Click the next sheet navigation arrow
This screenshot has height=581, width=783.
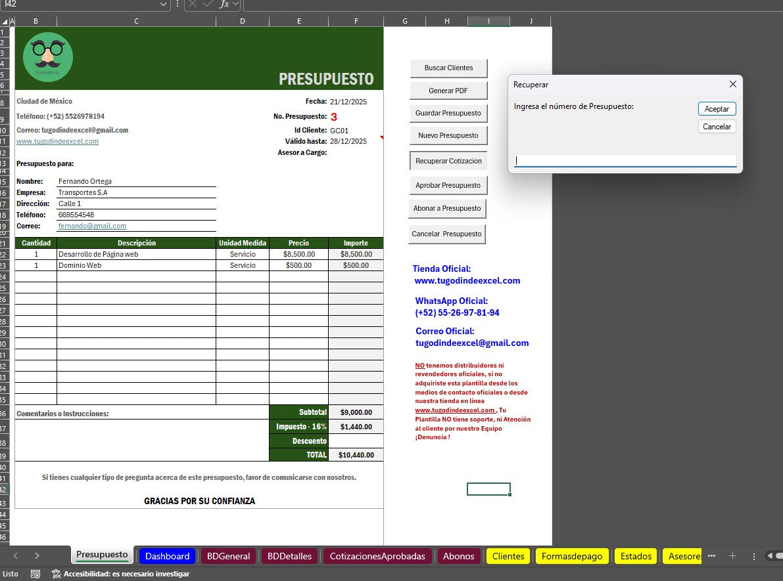36,555
